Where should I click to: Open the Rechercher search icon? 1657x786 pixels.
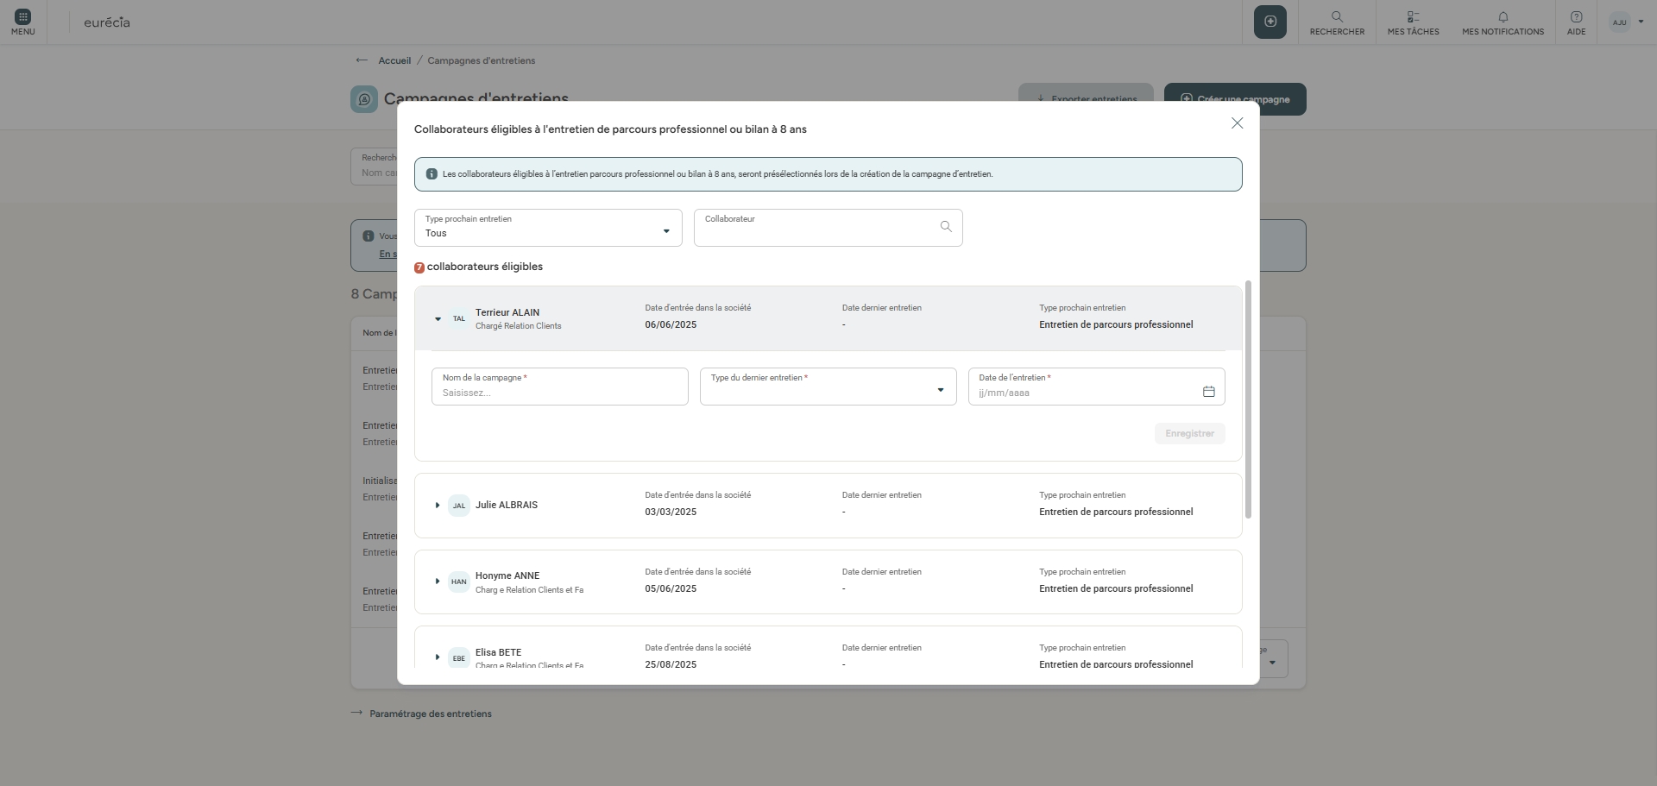1337,17
